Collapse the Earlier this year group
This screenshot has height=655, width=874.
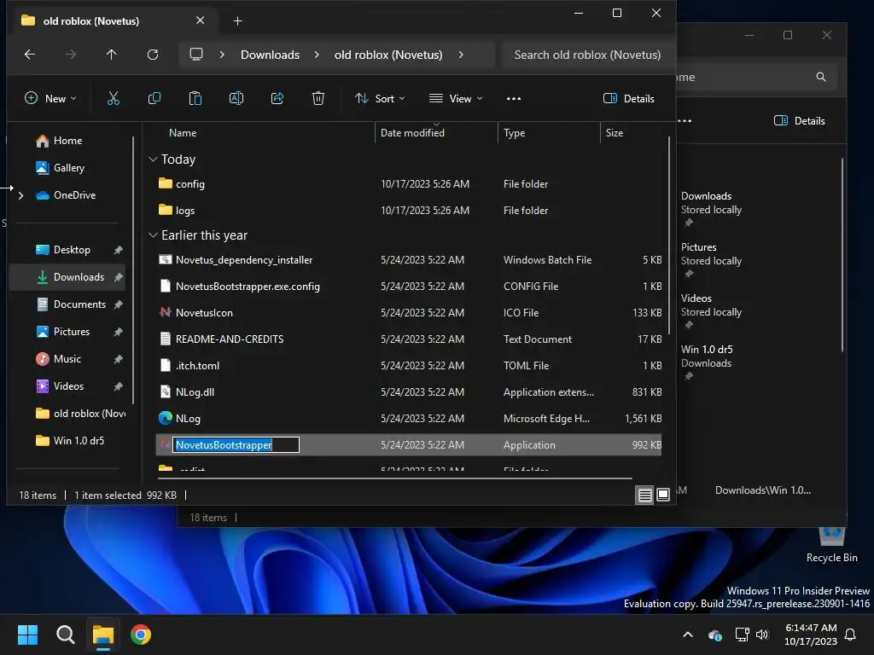(x=154, y=235)
